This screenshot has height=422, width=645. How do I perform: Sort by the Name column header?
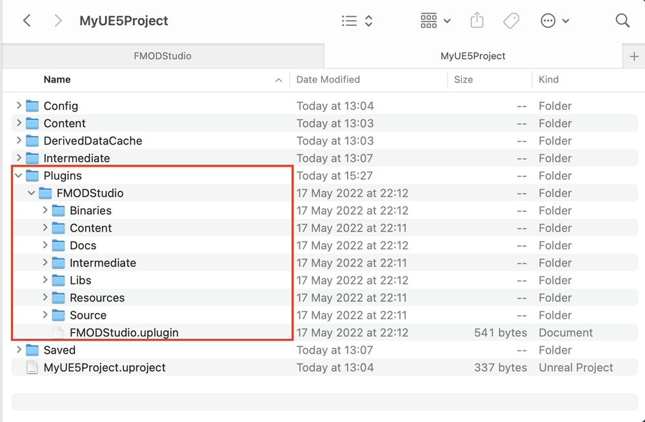(57, 79)
